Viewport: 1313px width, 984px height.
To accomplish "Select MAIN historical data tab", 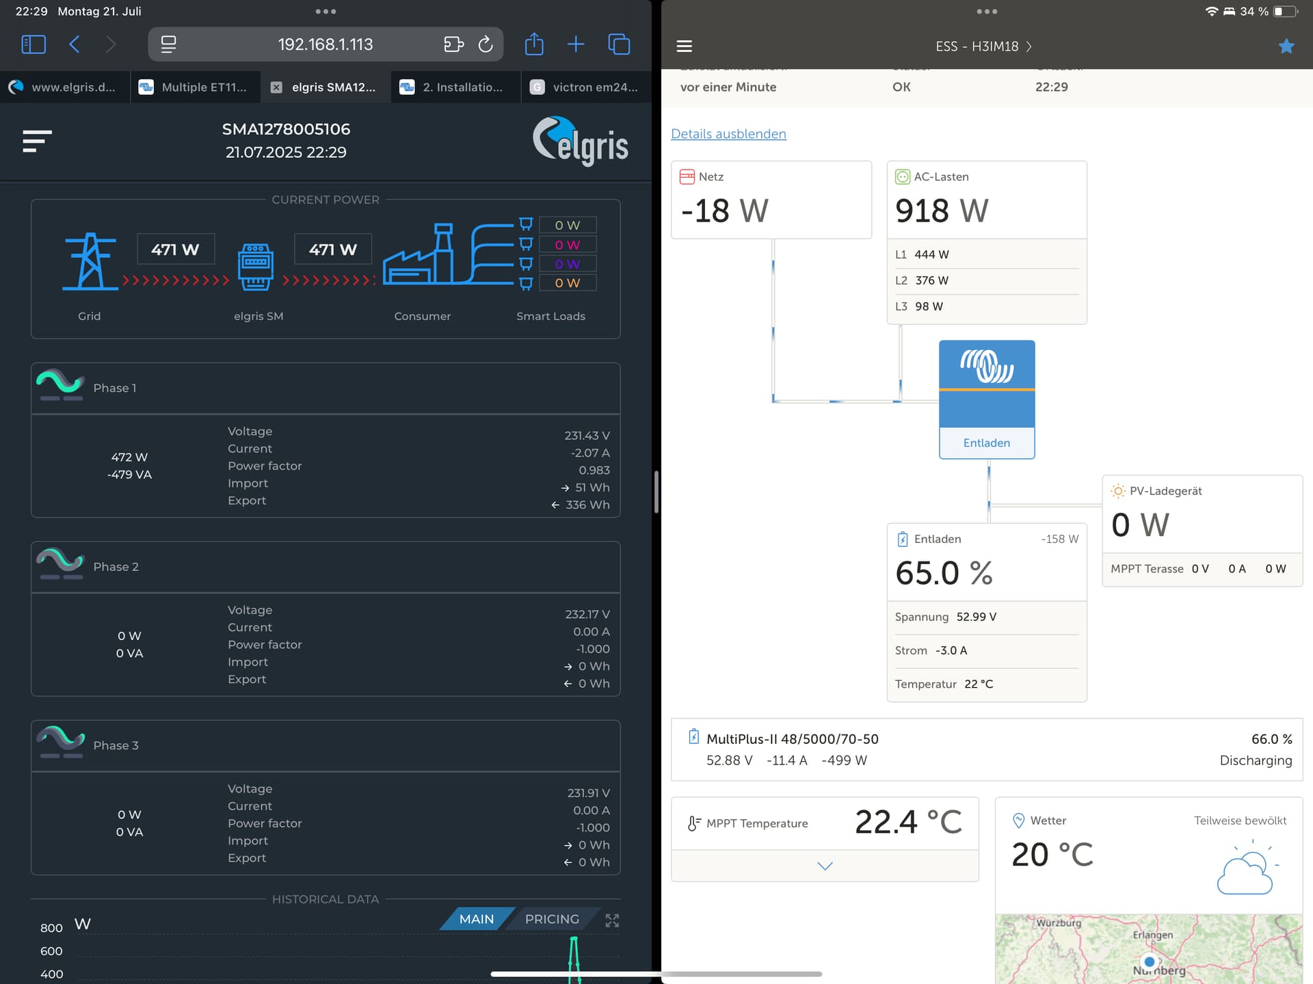I will point(477,919).
